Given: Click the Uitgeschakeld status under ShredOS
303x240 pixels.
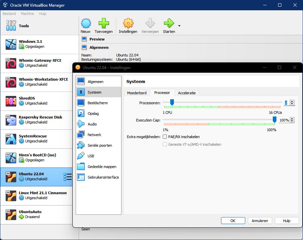Looking at the screenshot, I should [x=36, y=103].
